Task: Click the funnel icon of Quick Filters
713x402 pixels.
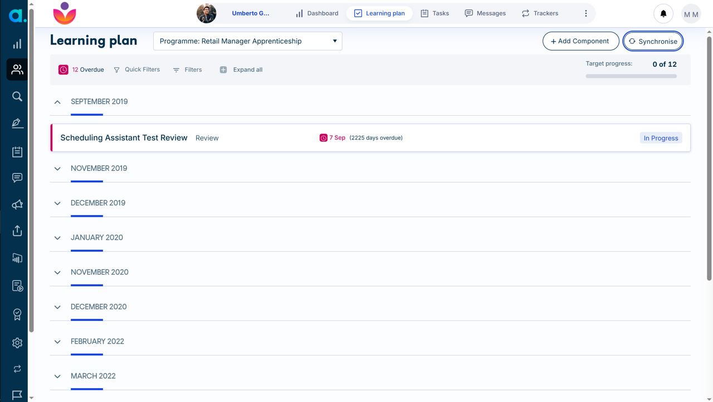Action: tap(116, 70)
